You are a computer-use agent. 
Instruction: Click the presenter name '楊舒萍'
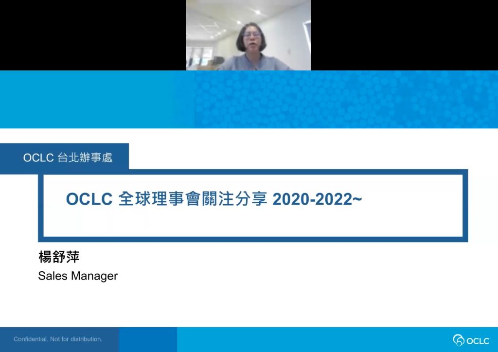(59, 257)
